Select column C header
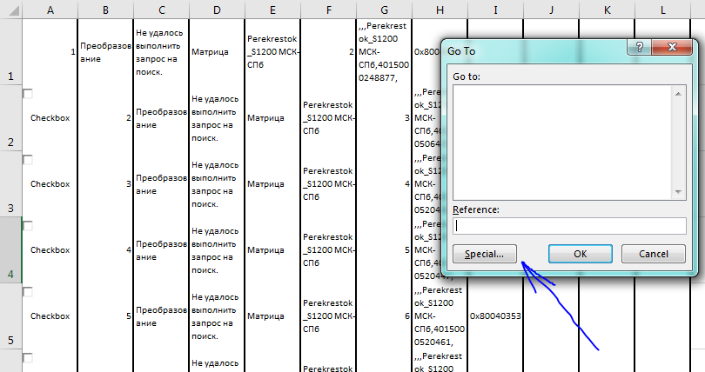 pos(161,10)
